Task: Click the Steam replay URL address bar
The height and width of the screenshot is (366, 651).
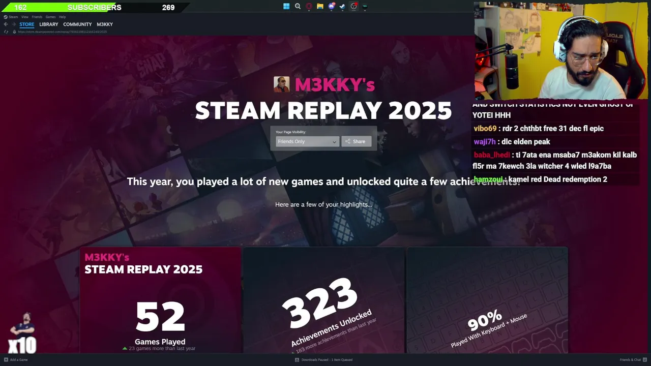Action: [x=63, y=32]
